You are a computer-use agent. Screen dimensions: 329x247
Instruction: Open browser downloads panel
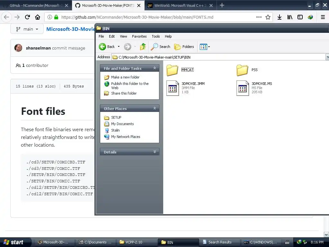coord(279,17)
